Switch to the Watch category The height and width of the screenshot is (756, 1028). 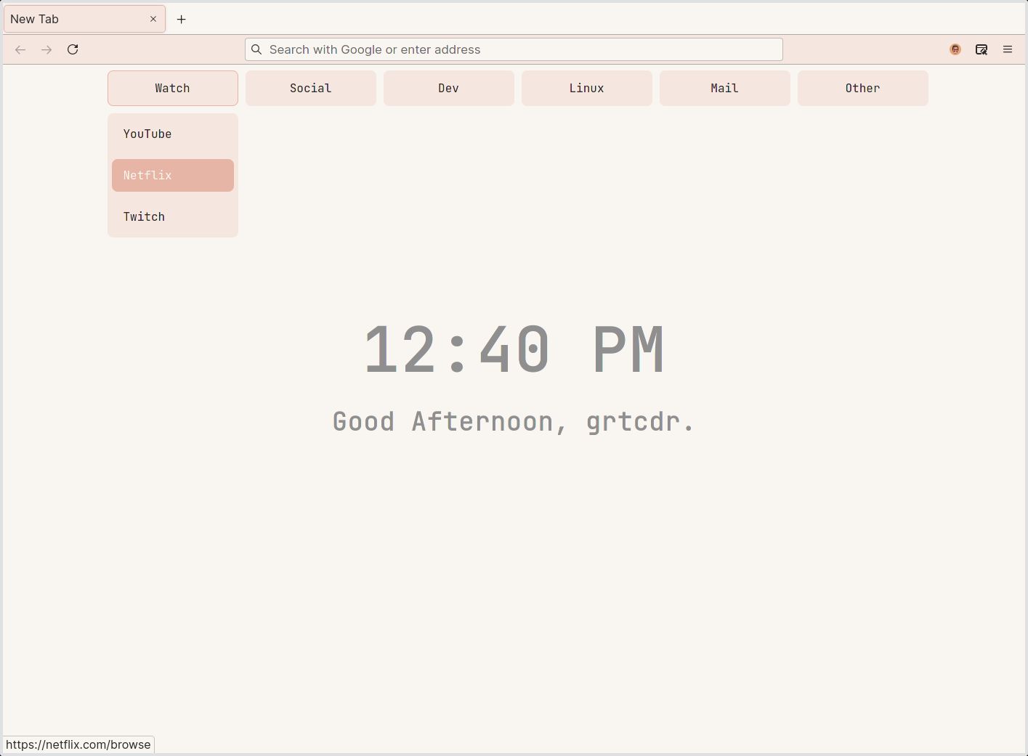point(172,88)
